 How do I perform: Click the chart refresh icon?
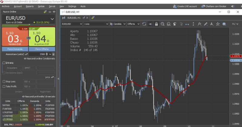coord(144,24)
